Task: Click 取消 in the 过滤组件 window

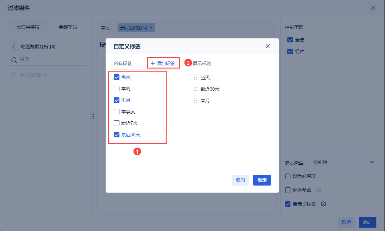Action: (347, 222)
